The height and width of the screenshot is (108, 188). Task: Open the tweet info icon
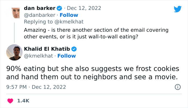coord(178,87)
